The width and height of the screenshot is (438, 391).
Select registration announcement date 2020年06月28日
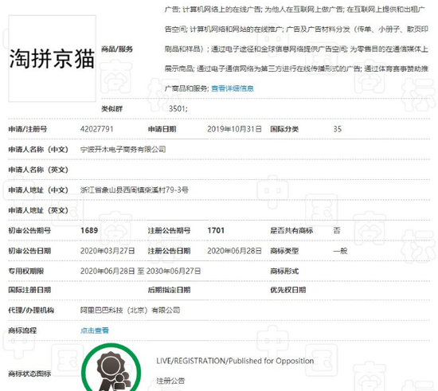click(234, 251)
